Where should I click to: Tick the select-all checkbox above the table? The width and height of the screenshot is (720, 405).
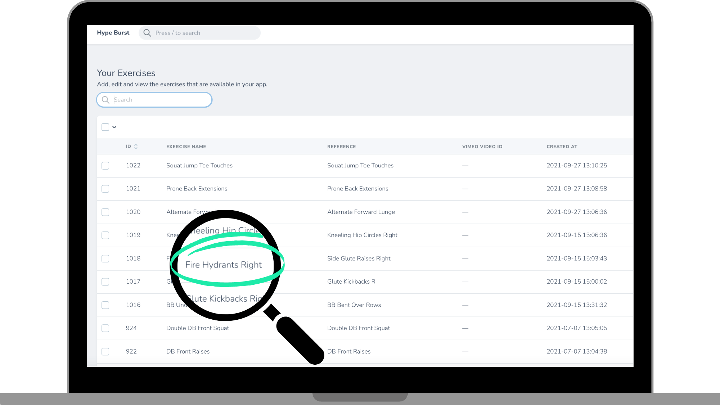click(105, 127)
